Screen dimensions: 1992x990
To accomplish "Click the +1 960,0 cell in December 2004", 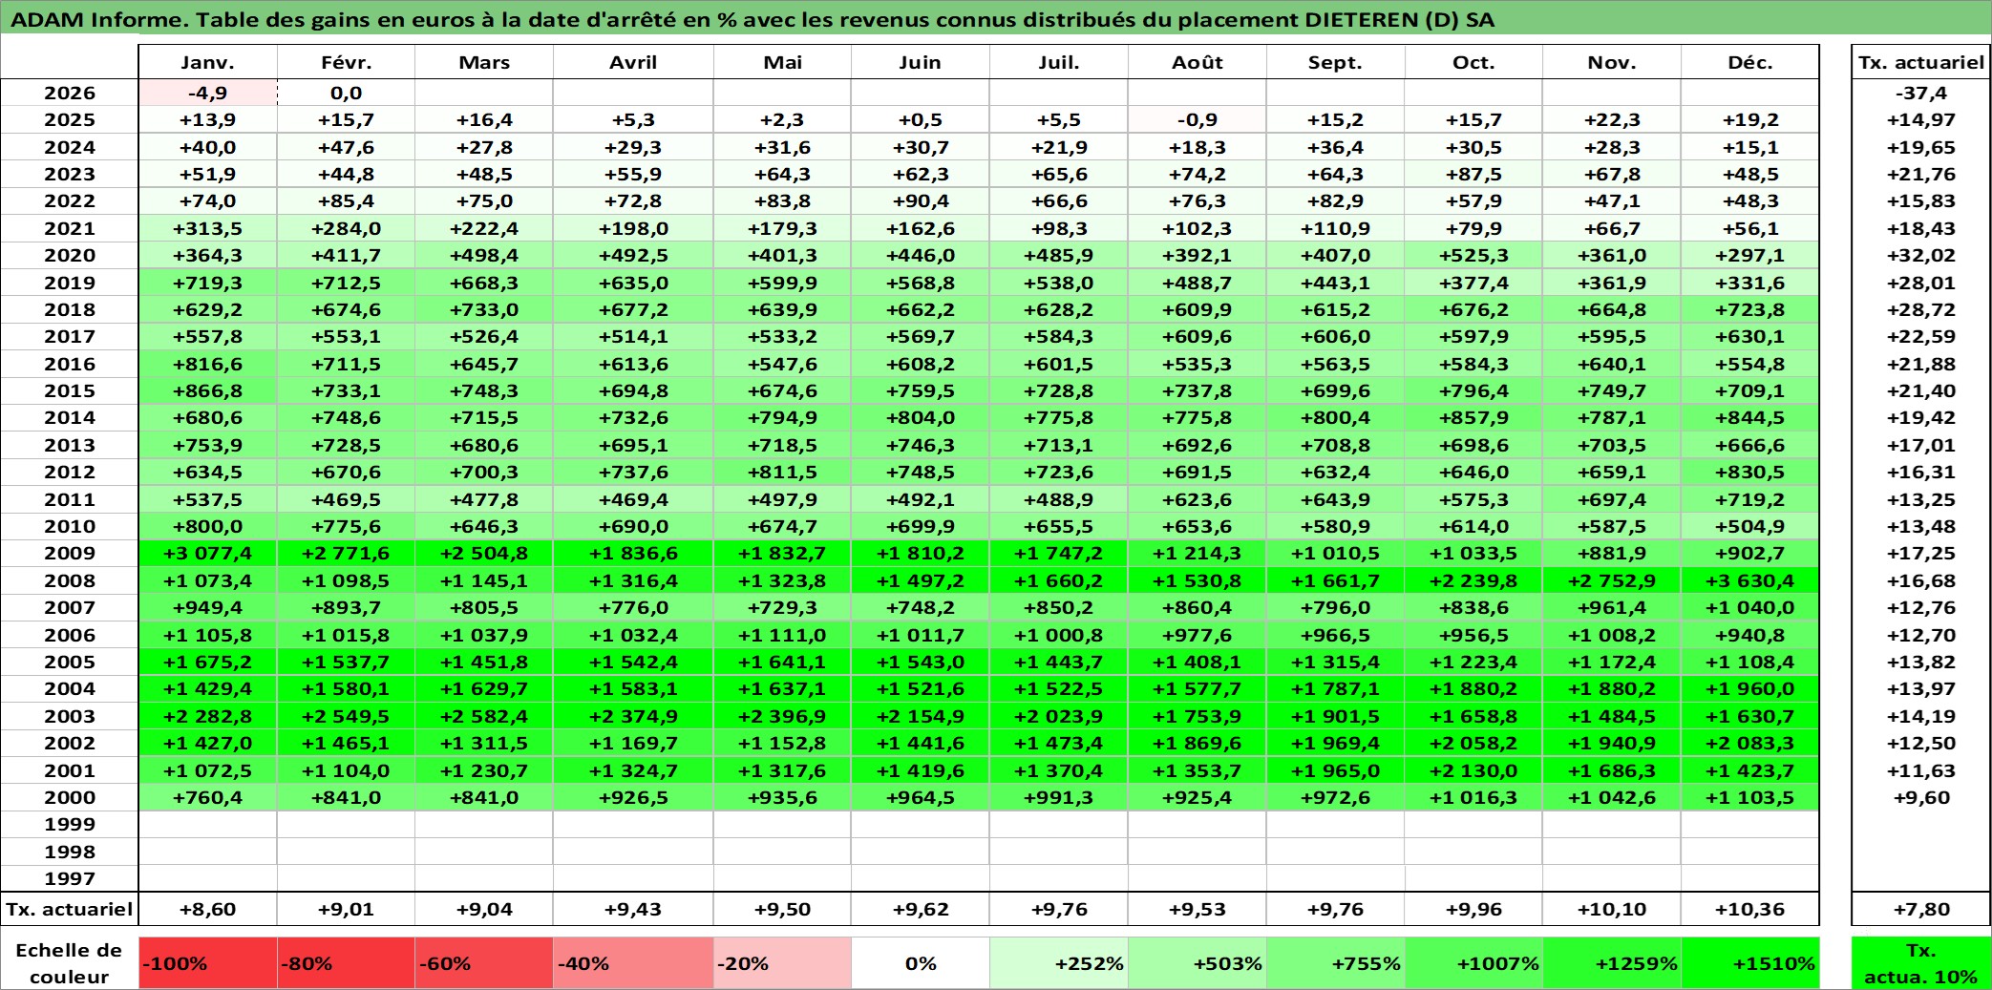I will point(1750,688).
